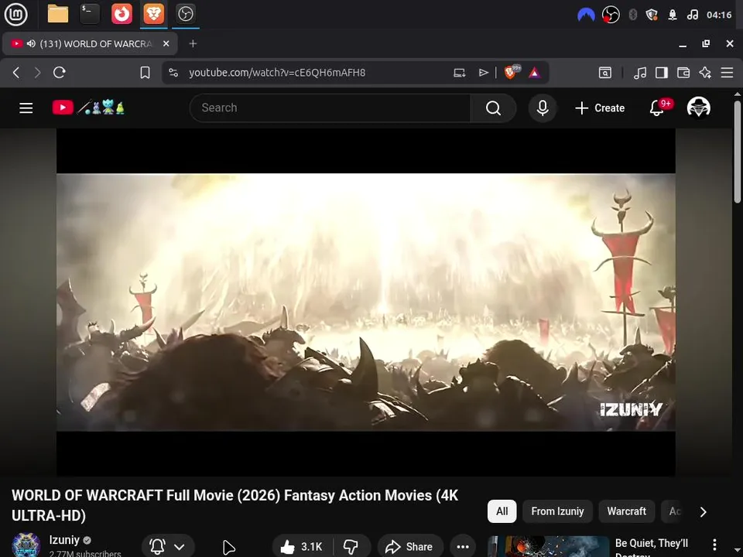
Task: Open the Brave Rewards triangle icon
Action: click(x=535, y=73)
